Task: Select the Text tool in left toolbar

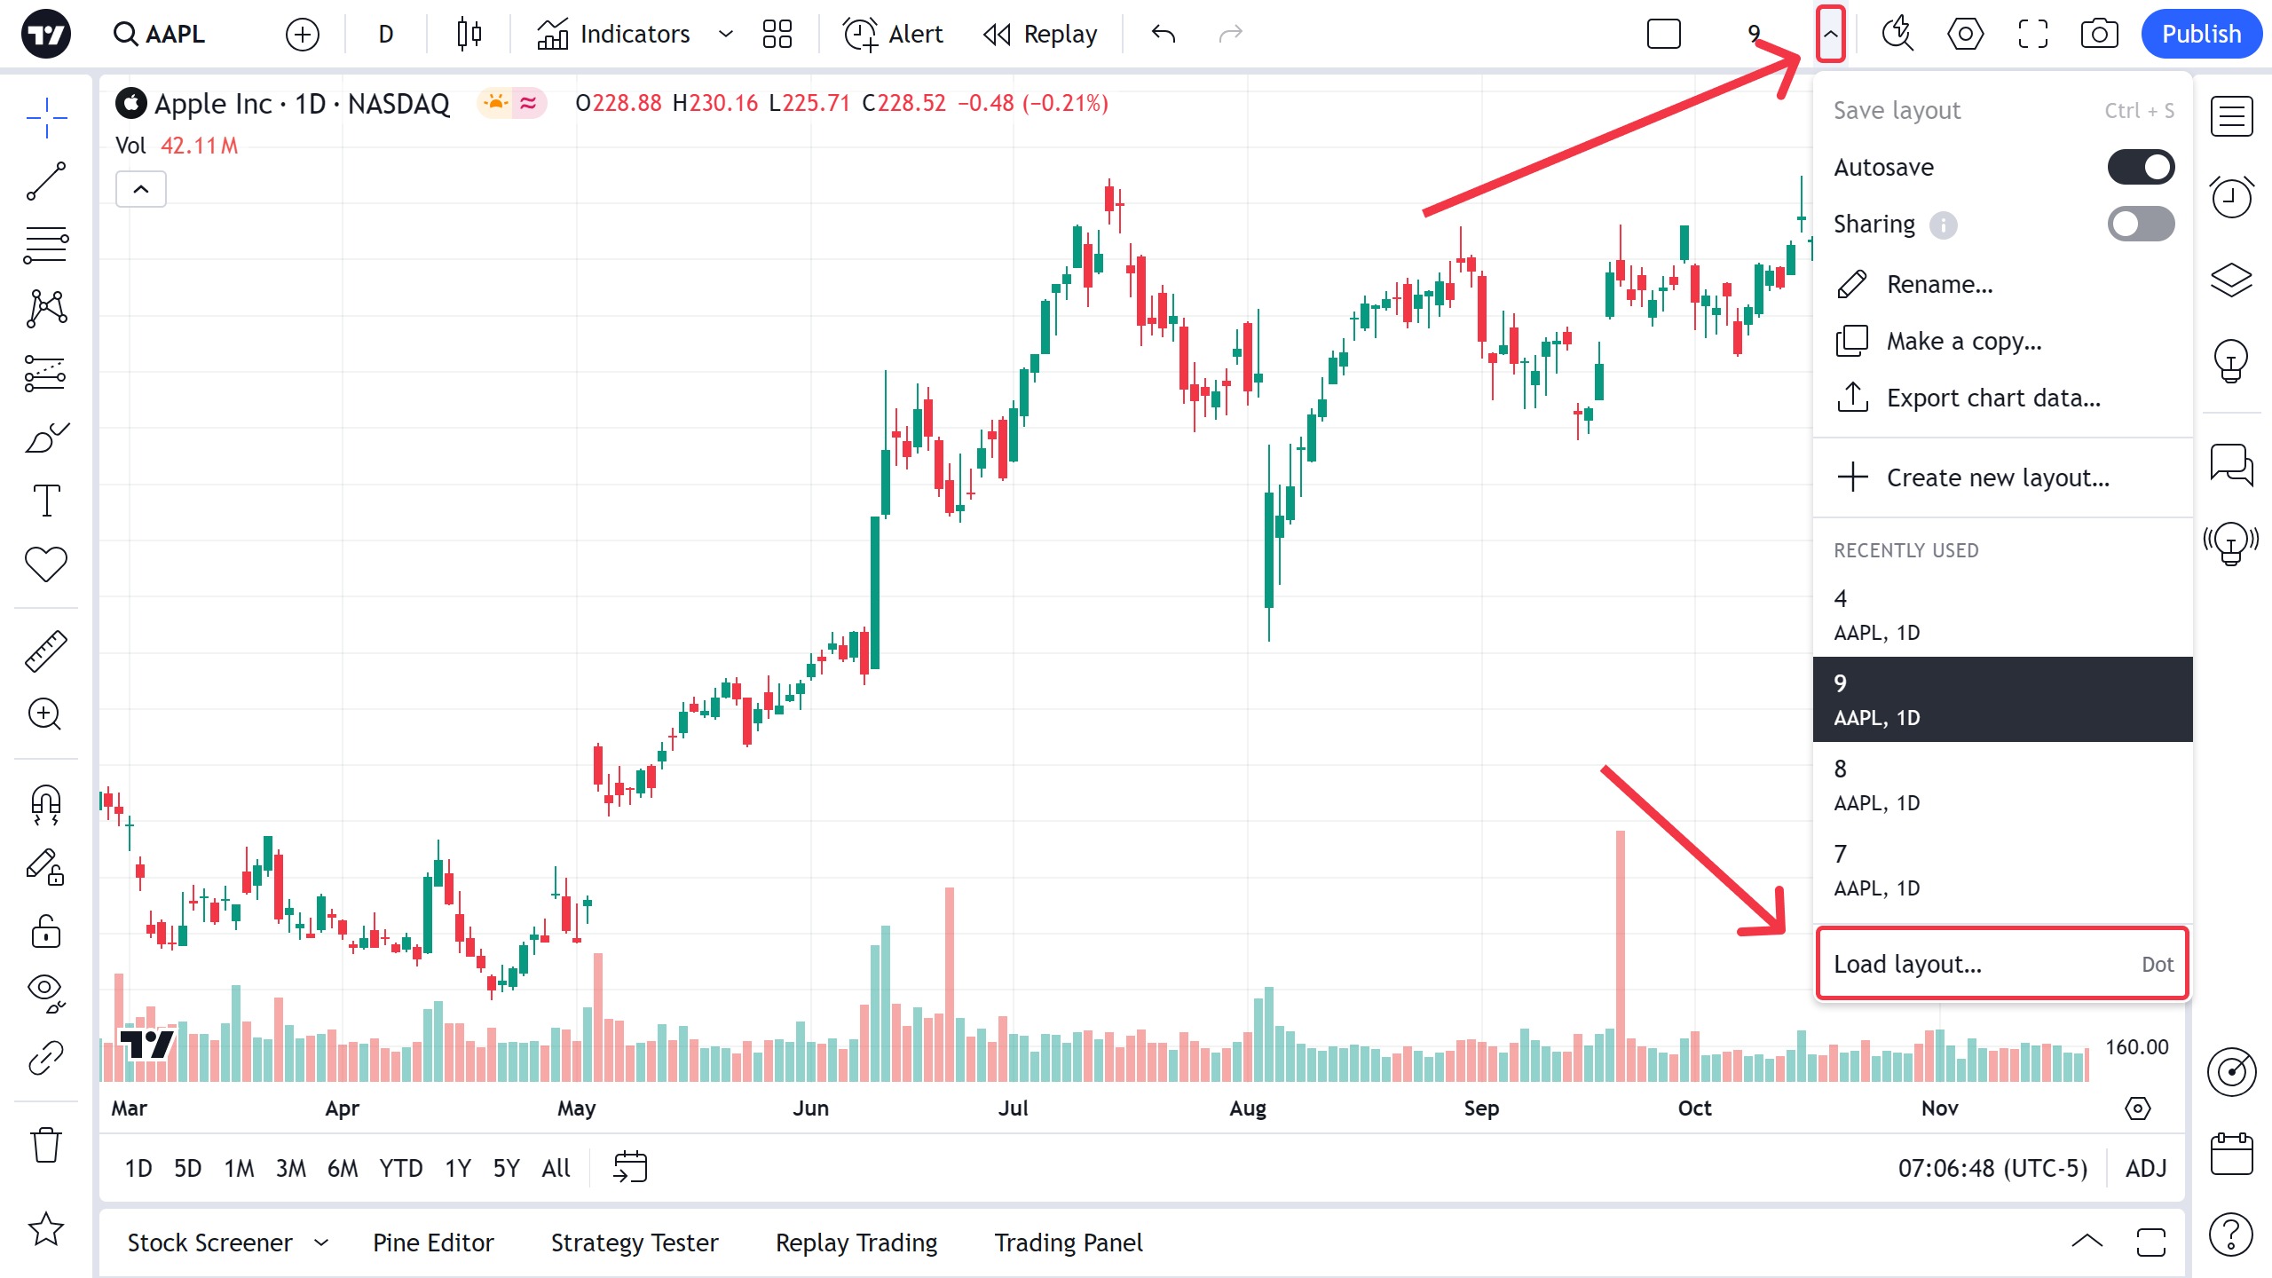Action: pos(46,501)
